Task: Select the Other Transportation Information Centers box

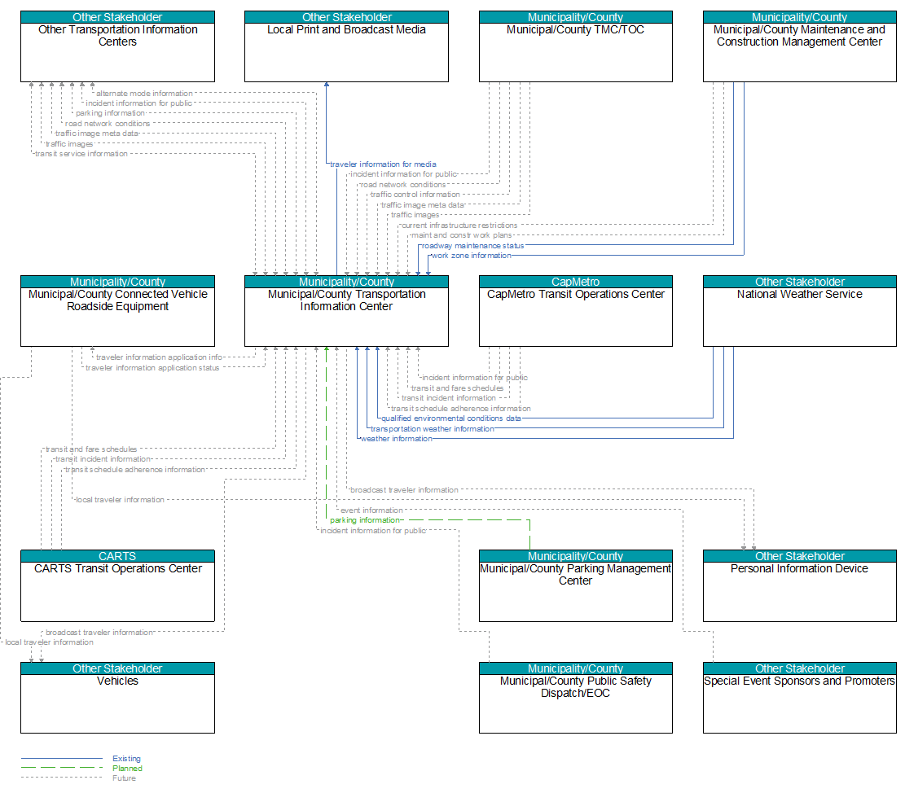Action: pyautogui.click(x=118, y=46)
